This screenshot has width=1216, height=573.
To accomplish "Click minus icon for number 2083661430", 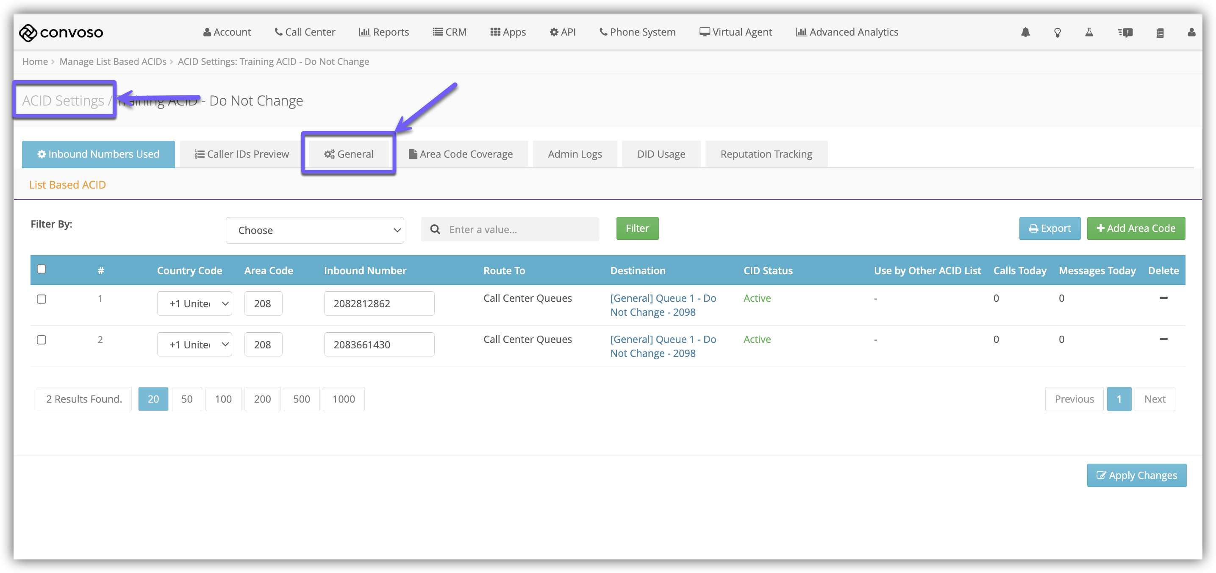I will click(1163, 339).
